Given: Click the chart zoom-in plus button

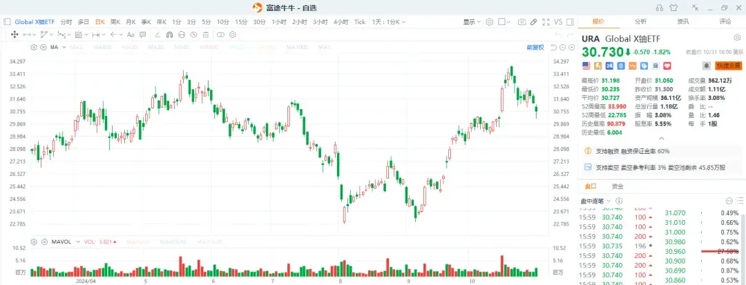Looking at the screenshot, I should 571,47.
